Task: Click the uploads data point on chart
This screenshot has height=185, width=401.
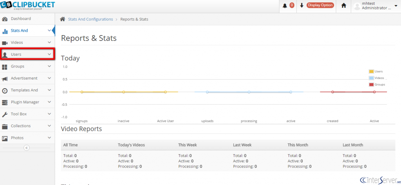Action: coord(207,92)
